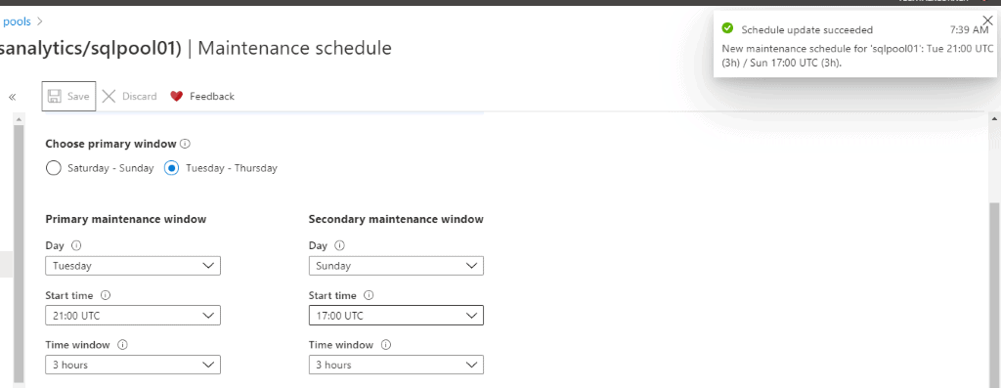Select Tuesday - Thursday radio option

pos(171,168)
